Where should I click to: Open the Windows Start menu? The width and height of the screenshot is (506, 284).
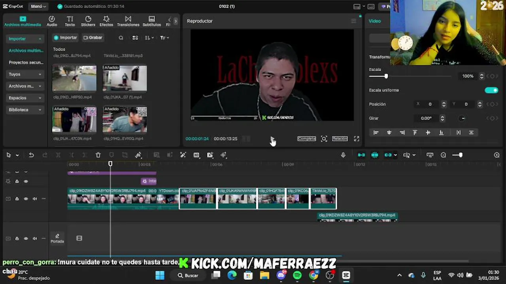point(160,275)
